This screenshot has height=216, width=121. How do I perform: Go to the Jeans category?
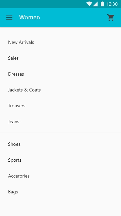61,122
